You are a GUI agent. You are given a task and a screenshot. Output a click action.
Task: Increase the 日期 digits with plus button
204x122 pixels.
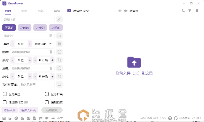[30, 44]
